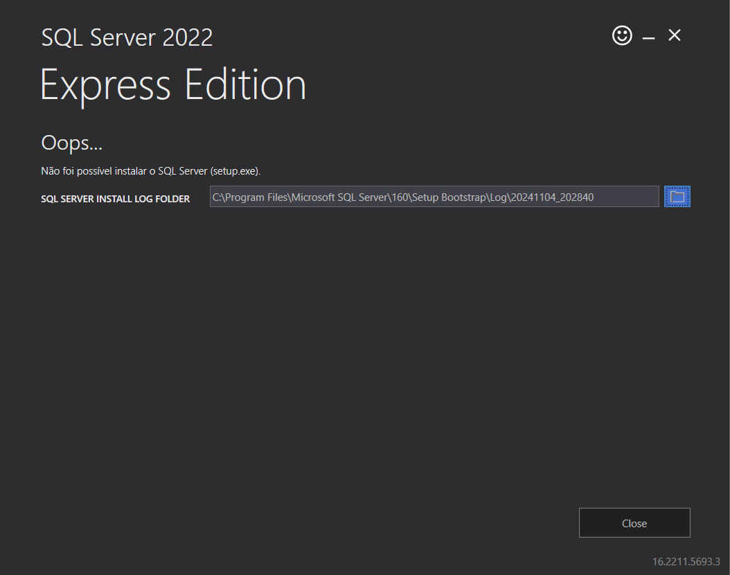
Task: Click the 'SQL Server 2022' title
Action: 127,37
